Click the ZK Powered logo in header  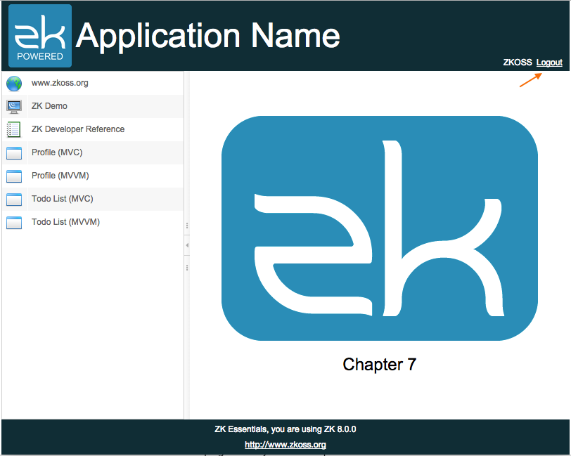pyautogui.click(x=40, y=36)
